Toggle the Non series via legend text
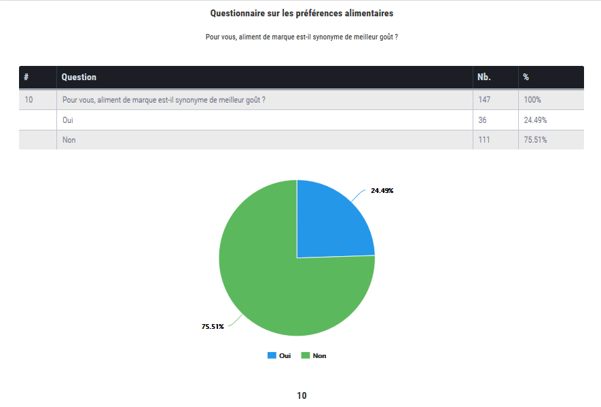The image size is (601, 407). [x=319, y=355]
